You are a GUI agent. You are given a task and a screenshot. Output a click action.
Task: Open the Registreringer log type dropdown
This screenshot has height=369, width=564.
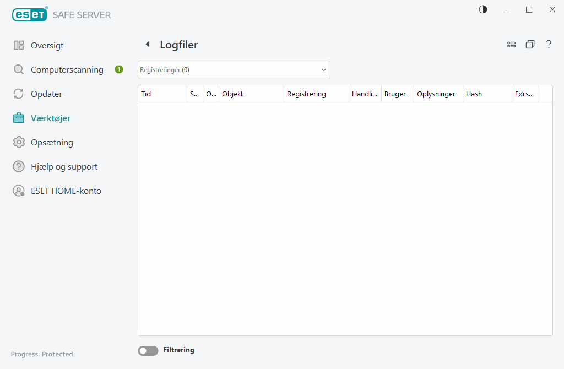234,69
